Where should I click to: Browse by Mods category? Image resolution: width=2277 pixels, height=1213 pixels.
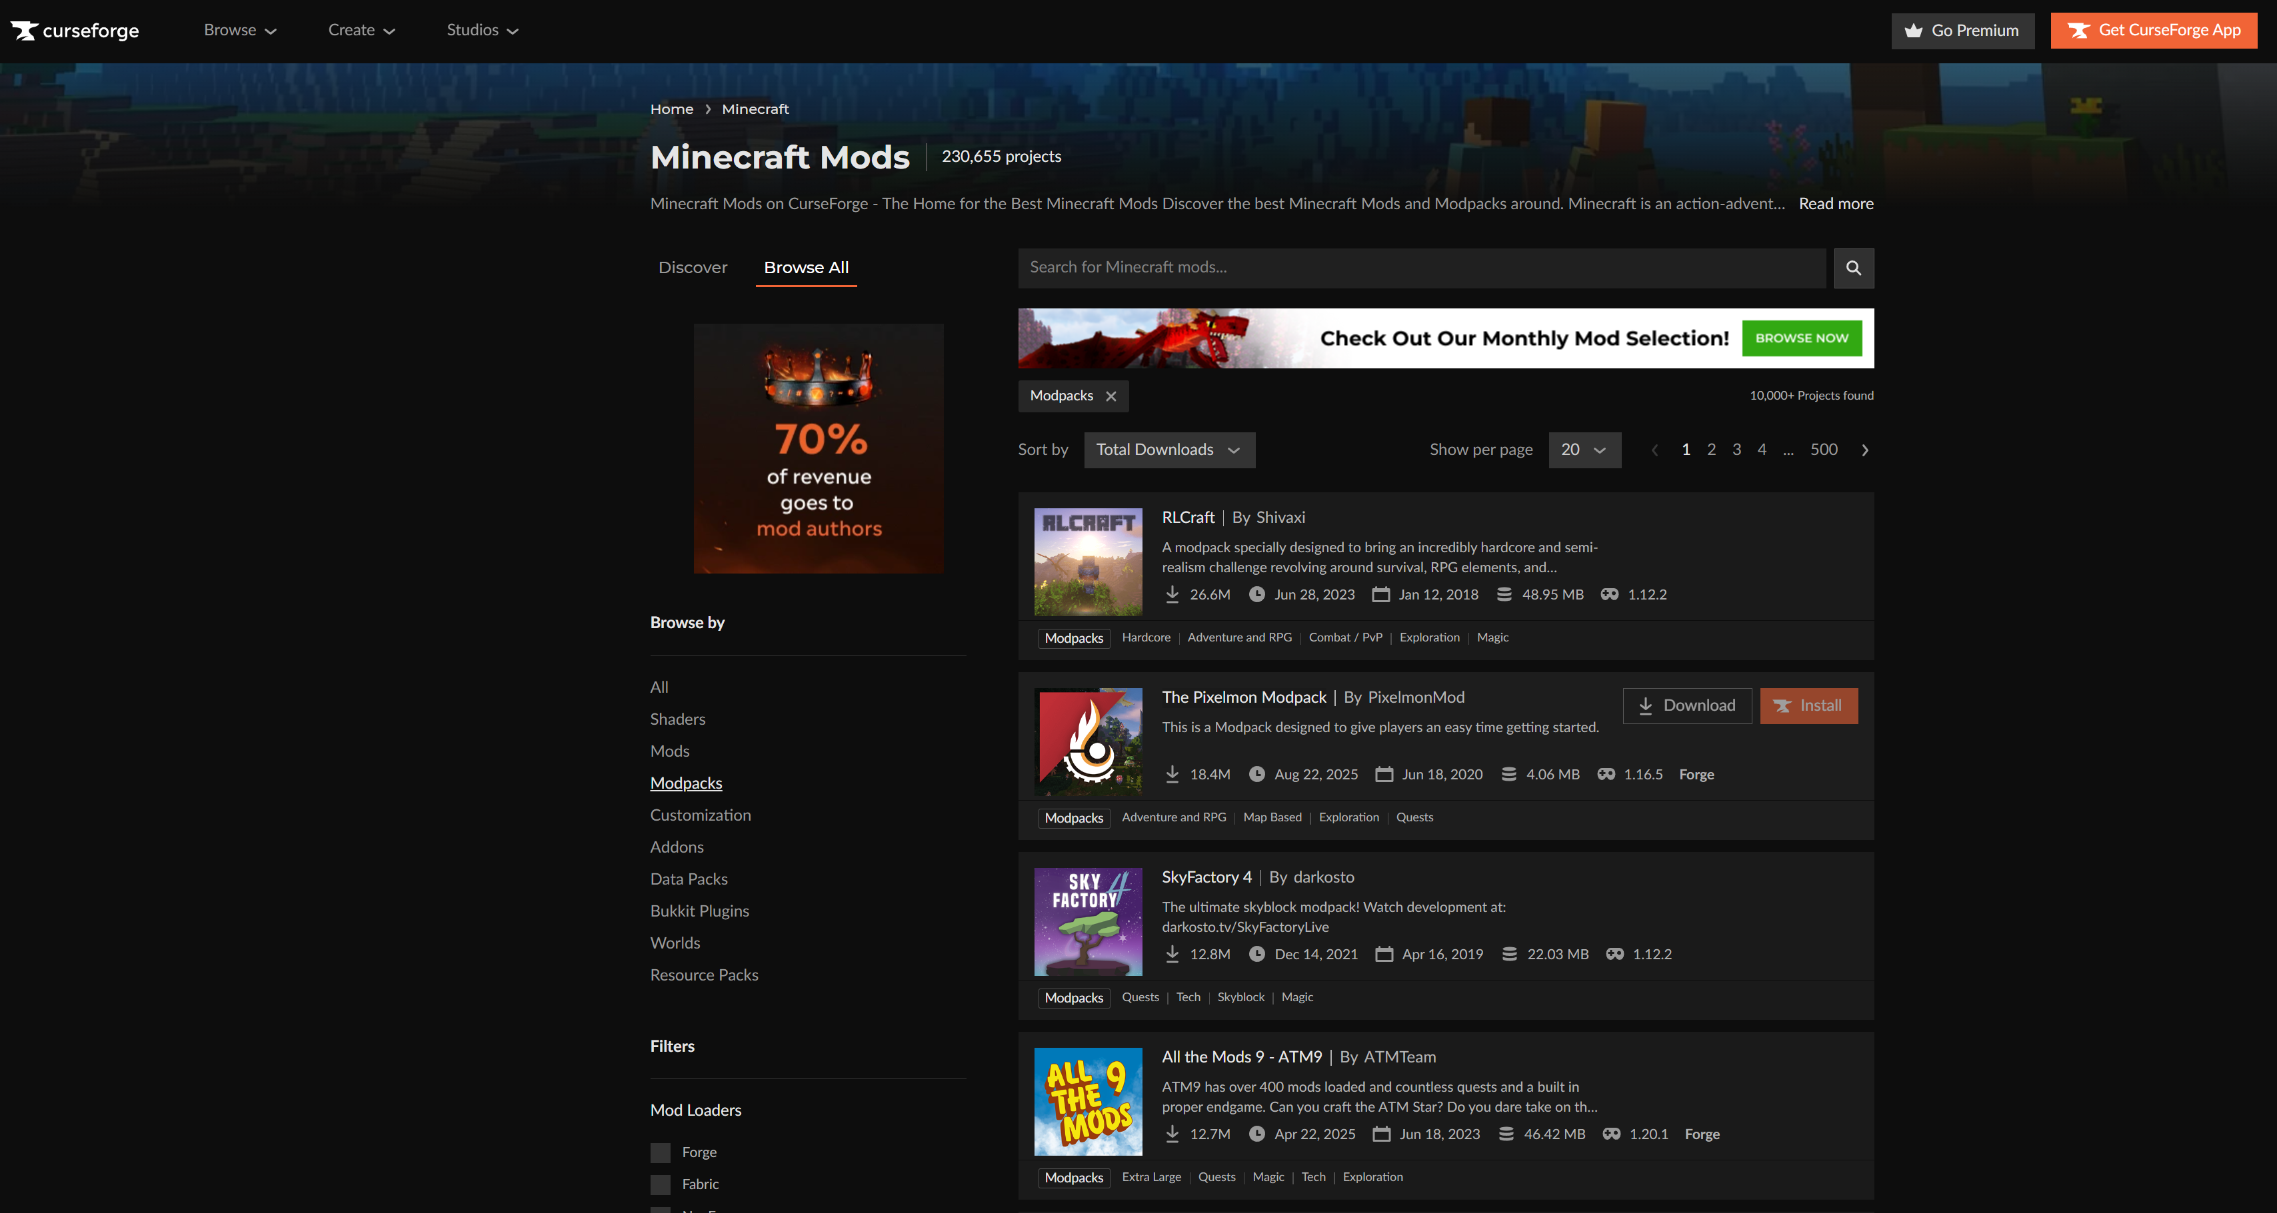point(670,751)
